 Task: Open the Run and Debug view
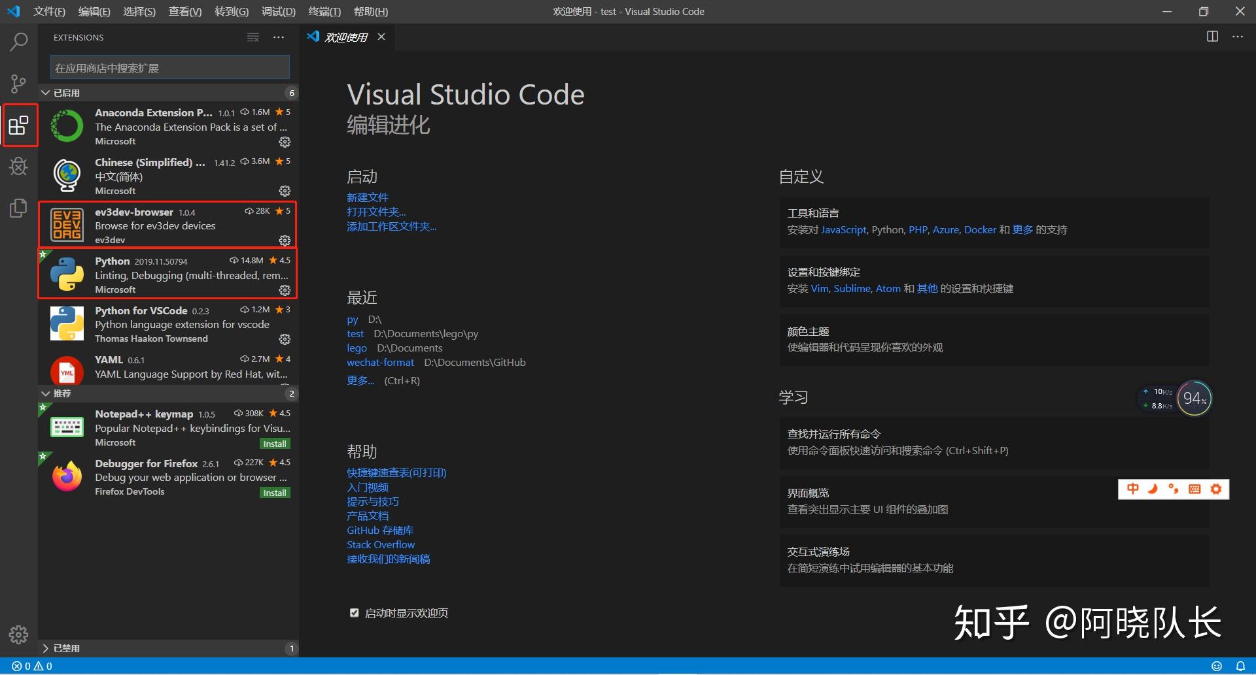point(18,167)
